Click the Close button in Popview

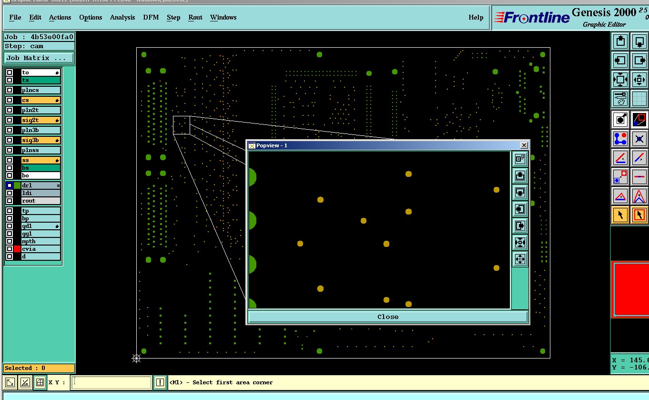[x=388, y=317]
